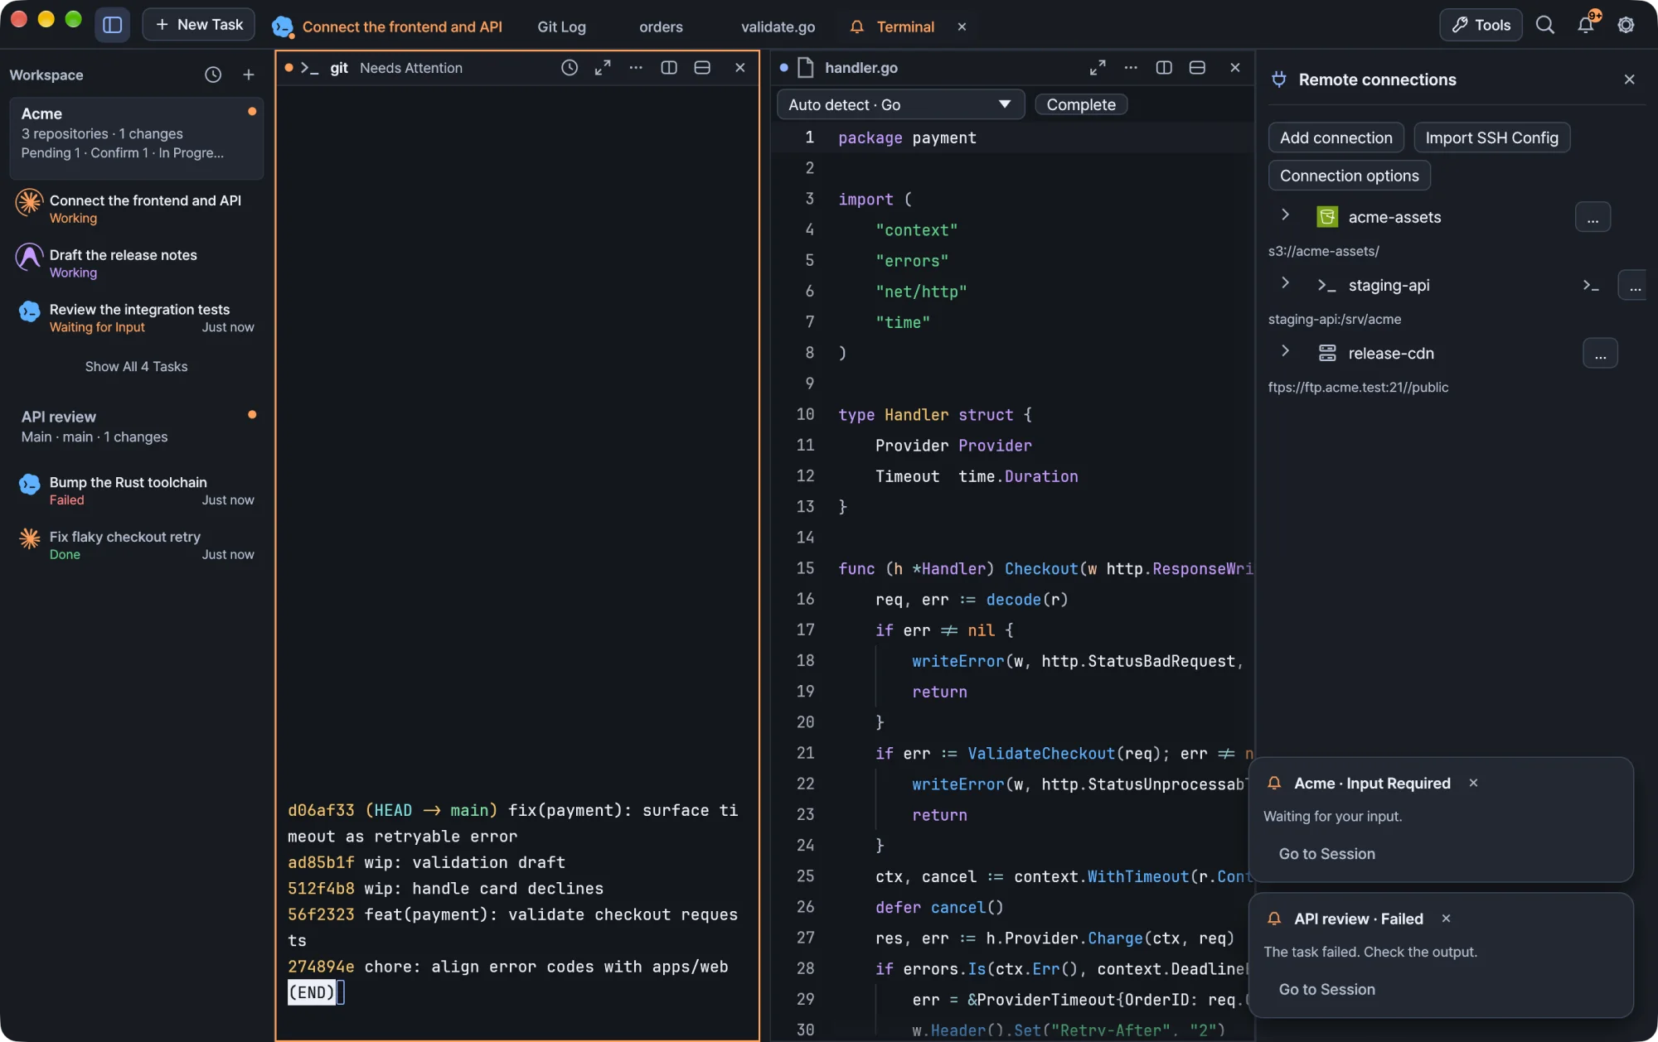Screen dimensions: 1658x1042
Task: Show All 4 Tasks
Action: pos(136,366)
